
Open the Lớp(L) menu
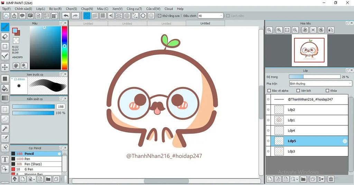point(41,9)
